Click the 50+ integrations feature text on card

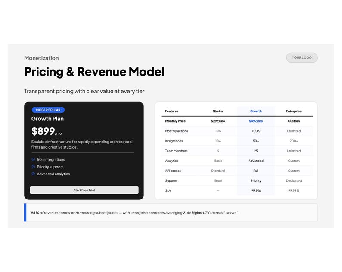51,160
